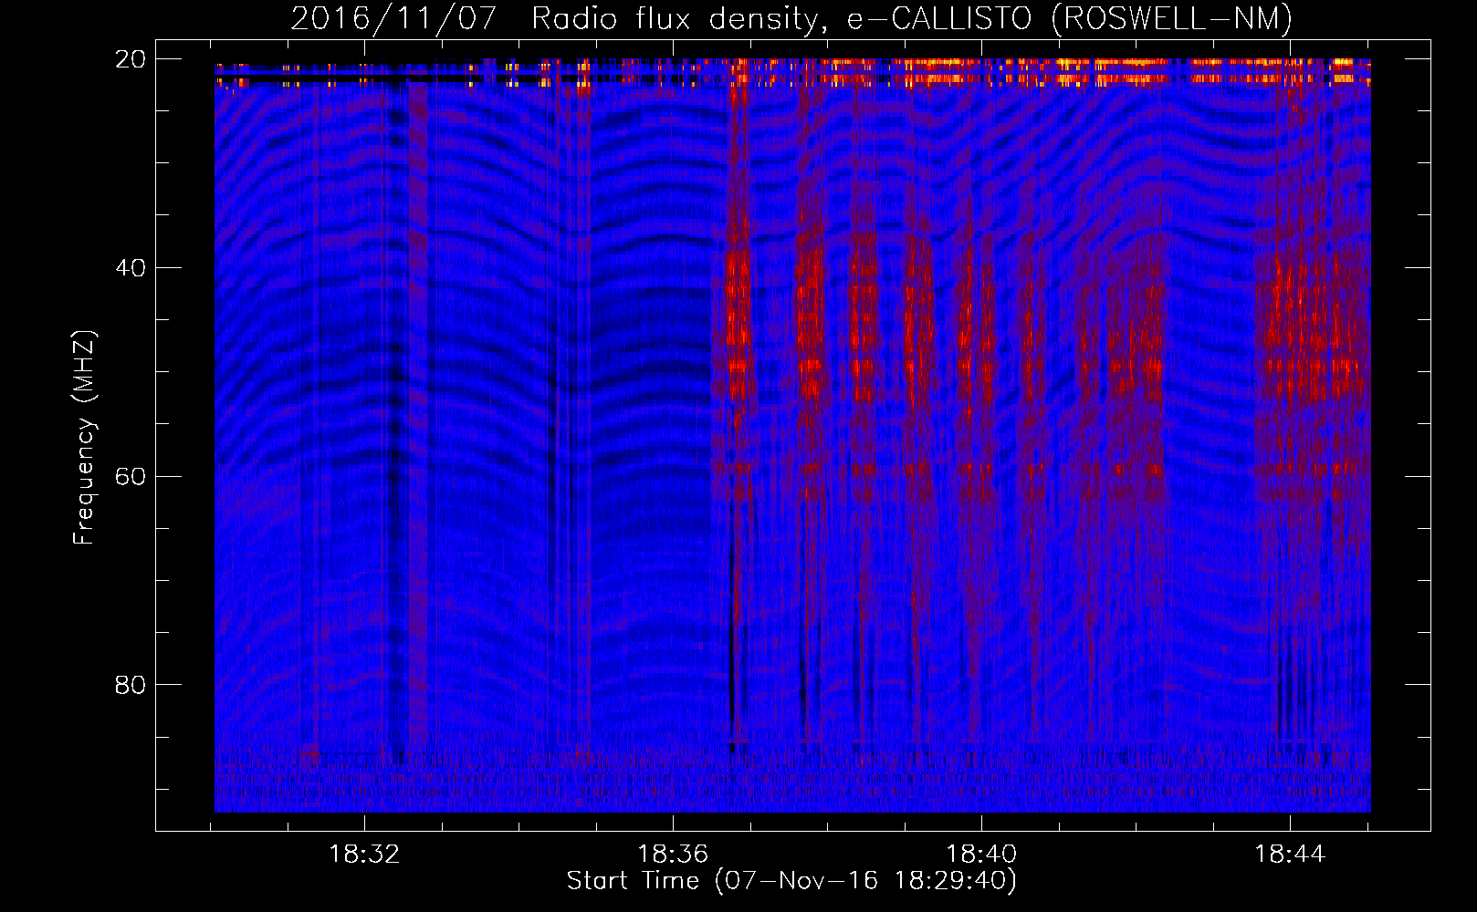
Task: Click the "Frequency (MHZ)" y-axis label
Action: click(x=84, y=438)
